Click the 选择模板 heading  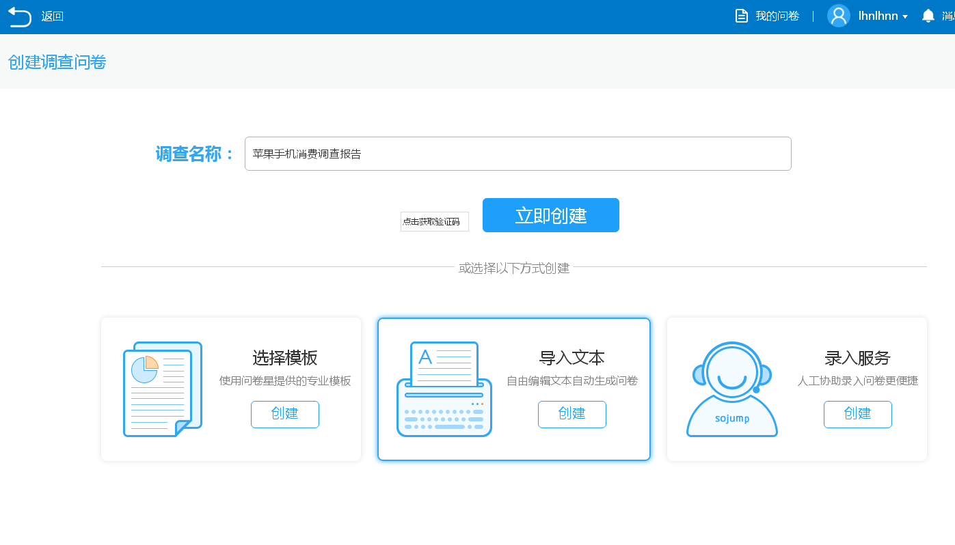(285, 358)
